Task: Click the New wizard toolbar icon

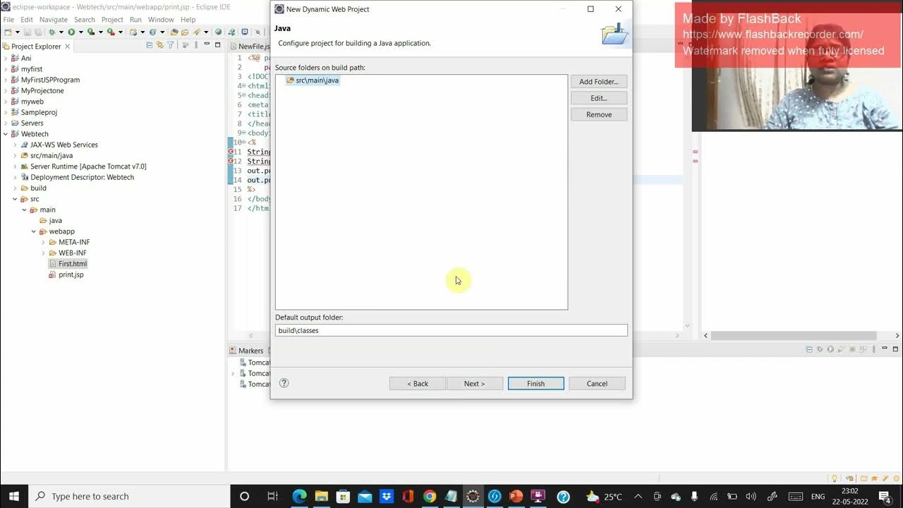Action: pyautogui.click(x=8, y=32)
